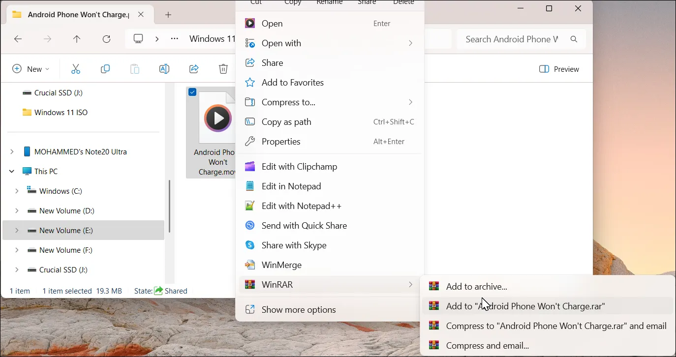The width and height of the screenshot is (676, 357).
Task: Open the New dropdown menu
Action: pos(31,69)
